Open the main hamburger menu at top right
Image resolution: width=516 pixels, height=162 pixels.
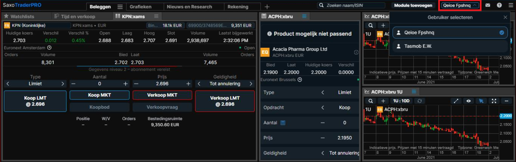510,5
